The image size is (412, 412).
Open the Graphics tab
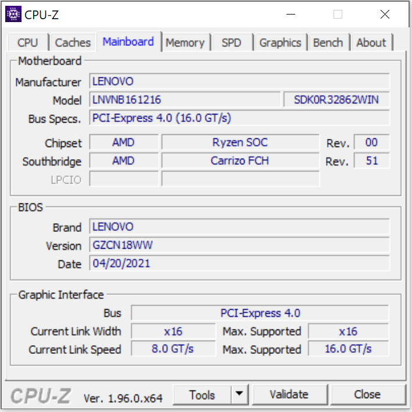(280, 42)
